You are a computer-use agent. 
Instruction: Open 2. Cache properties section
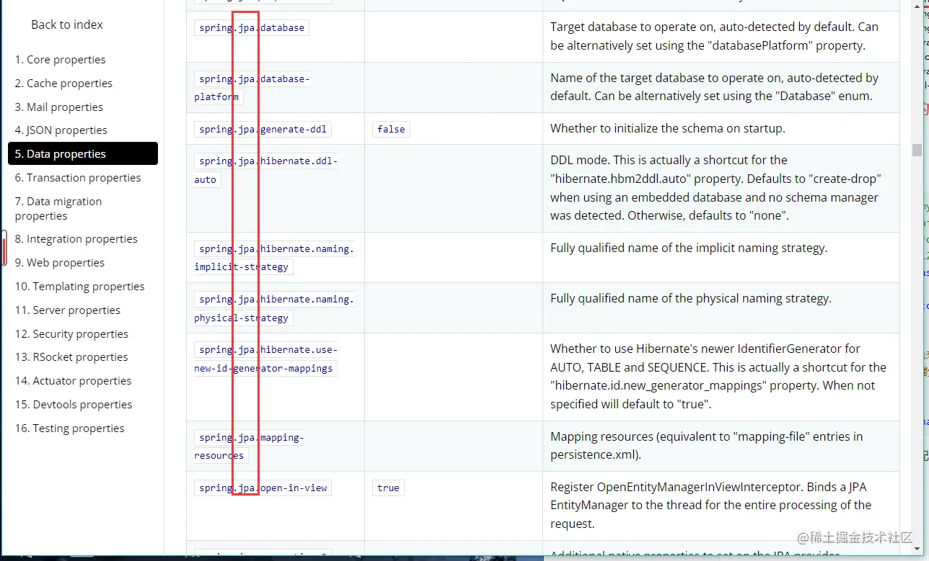click(x=63, y=84)
